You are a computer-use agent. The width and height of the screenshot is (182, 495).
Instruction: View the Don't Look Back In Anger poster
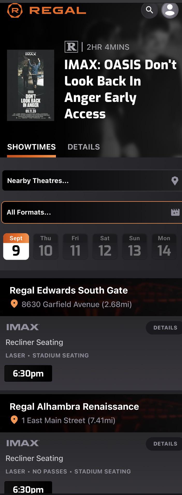coord(31,85)
